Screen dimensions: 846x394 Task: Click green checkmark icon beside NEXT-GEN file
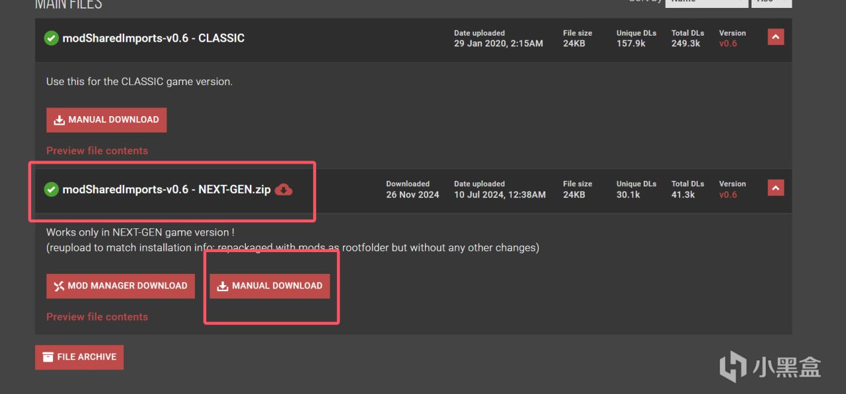coord(52,190)
